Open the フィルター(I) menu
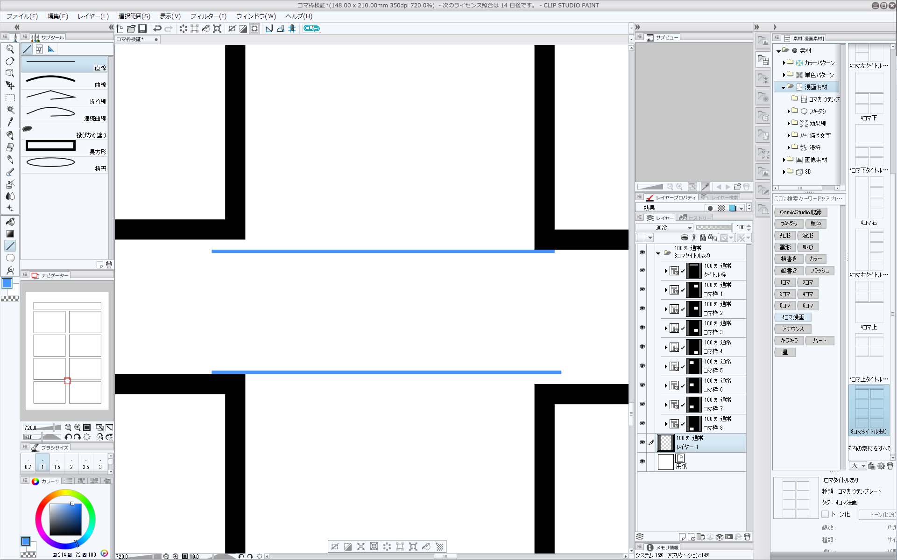897x560 pixels. 208,16
